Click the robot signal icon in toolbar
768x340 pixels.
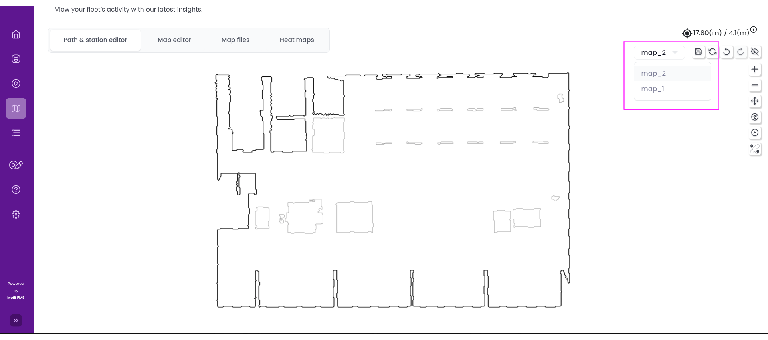(x=755, y=117)
